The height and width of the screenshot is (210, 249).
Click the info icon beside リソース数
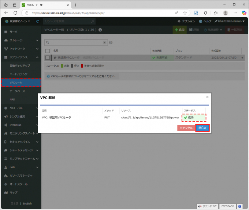click(x=100, y=30)
